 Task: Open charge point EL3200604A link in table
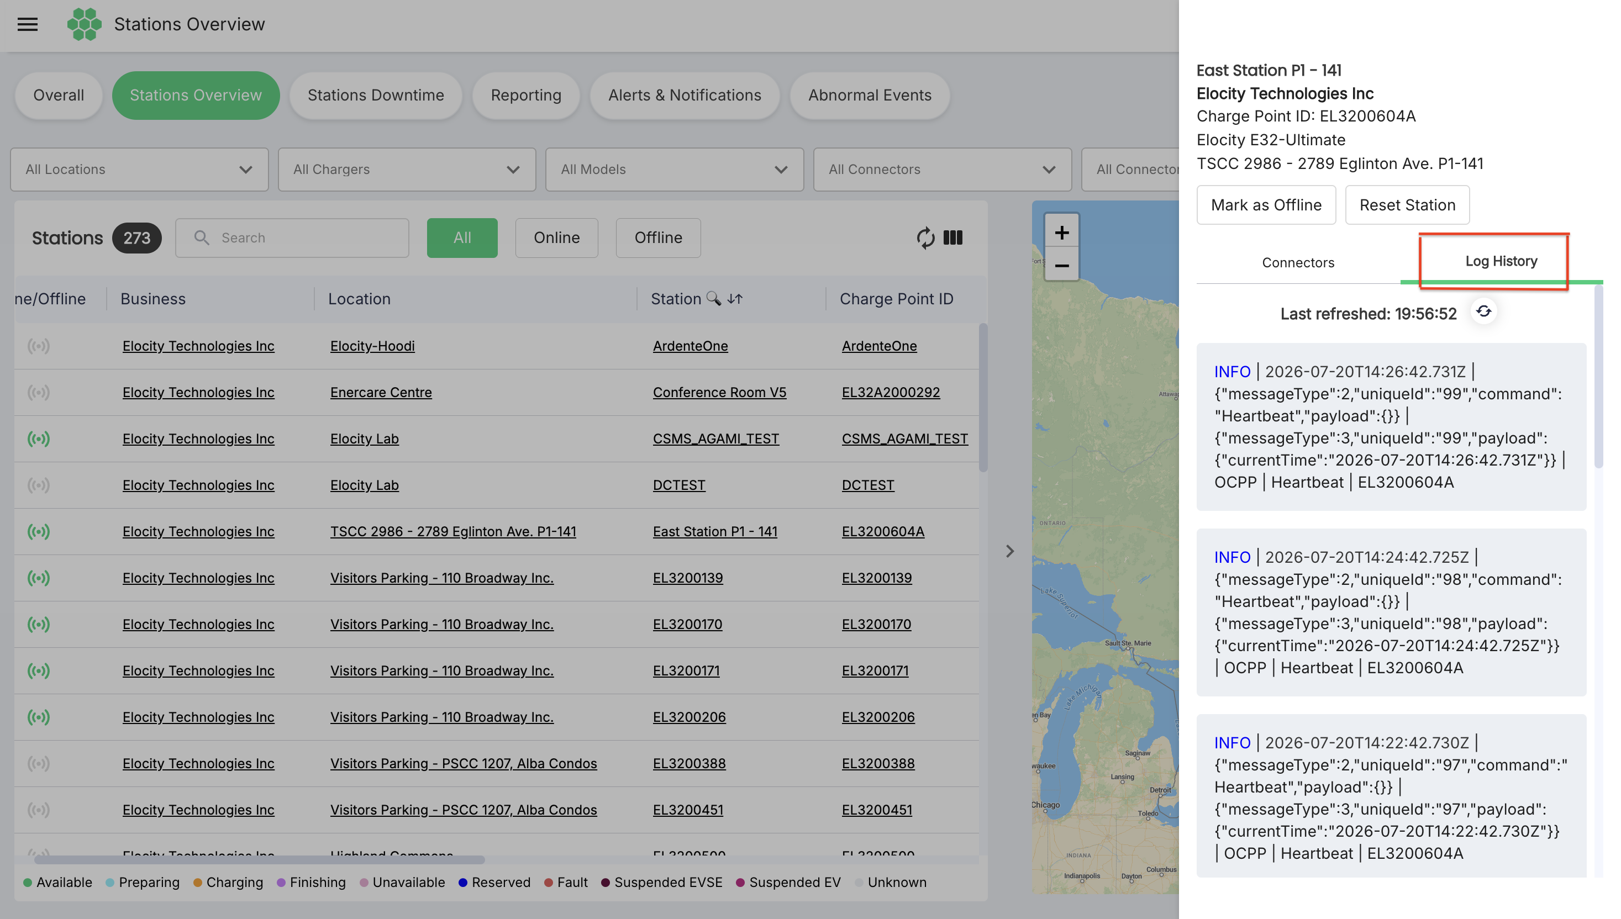[883, 531]
